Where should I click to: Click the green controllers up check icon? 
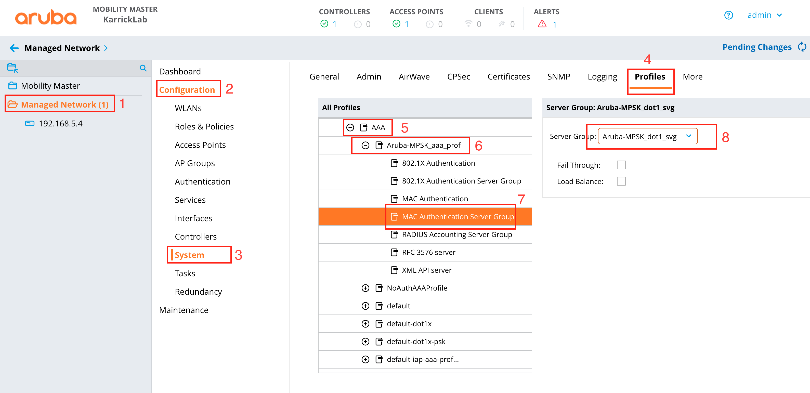324,24
